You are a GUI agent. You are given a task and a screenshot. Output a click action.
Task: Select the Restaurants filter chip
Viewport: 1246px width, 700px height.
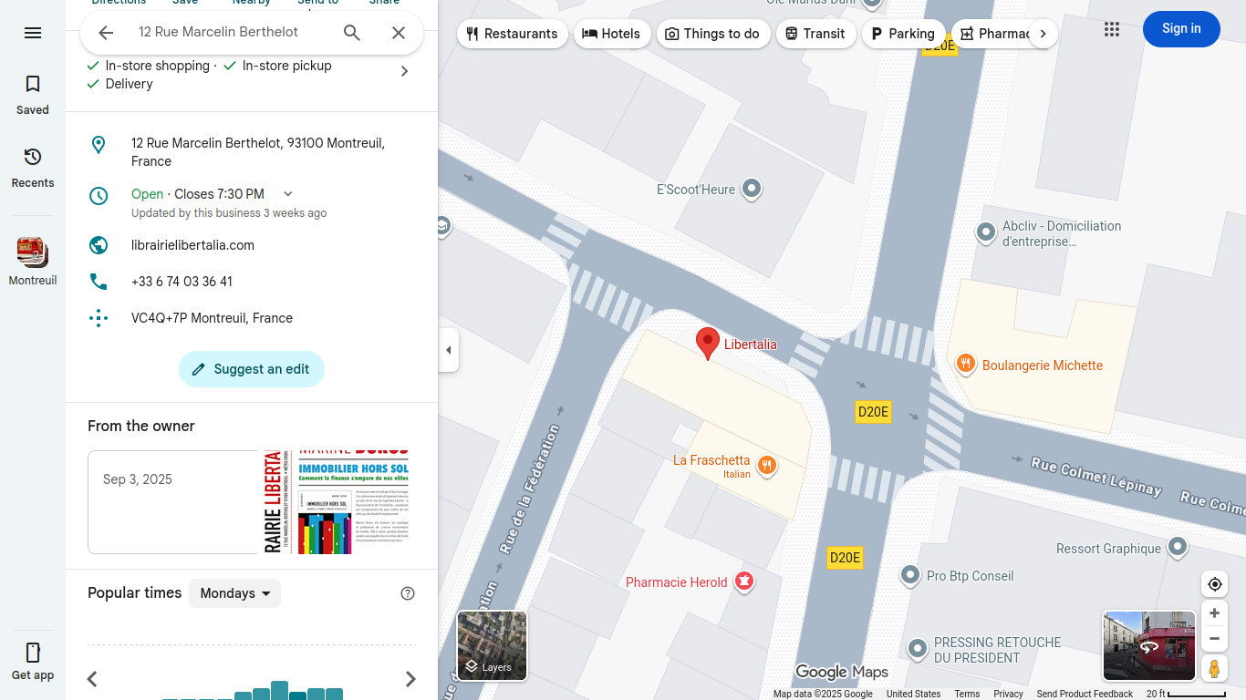coord(512,34)
